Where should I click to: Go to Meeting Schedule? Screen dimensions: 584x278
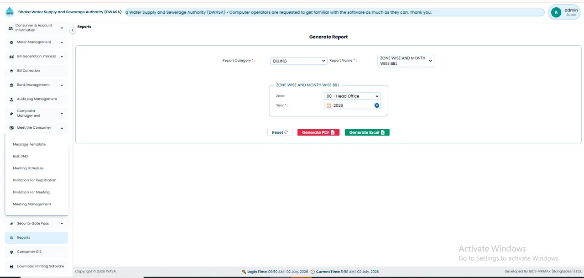click(28, 168)
